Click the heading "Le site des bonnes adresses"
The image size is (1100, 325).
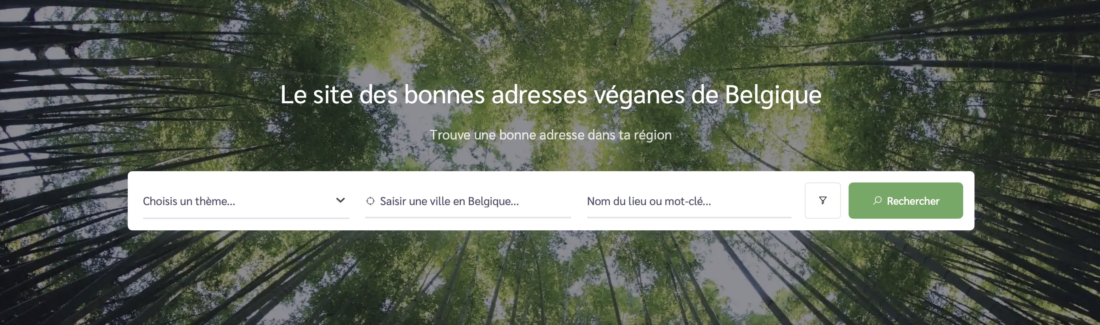434,95
